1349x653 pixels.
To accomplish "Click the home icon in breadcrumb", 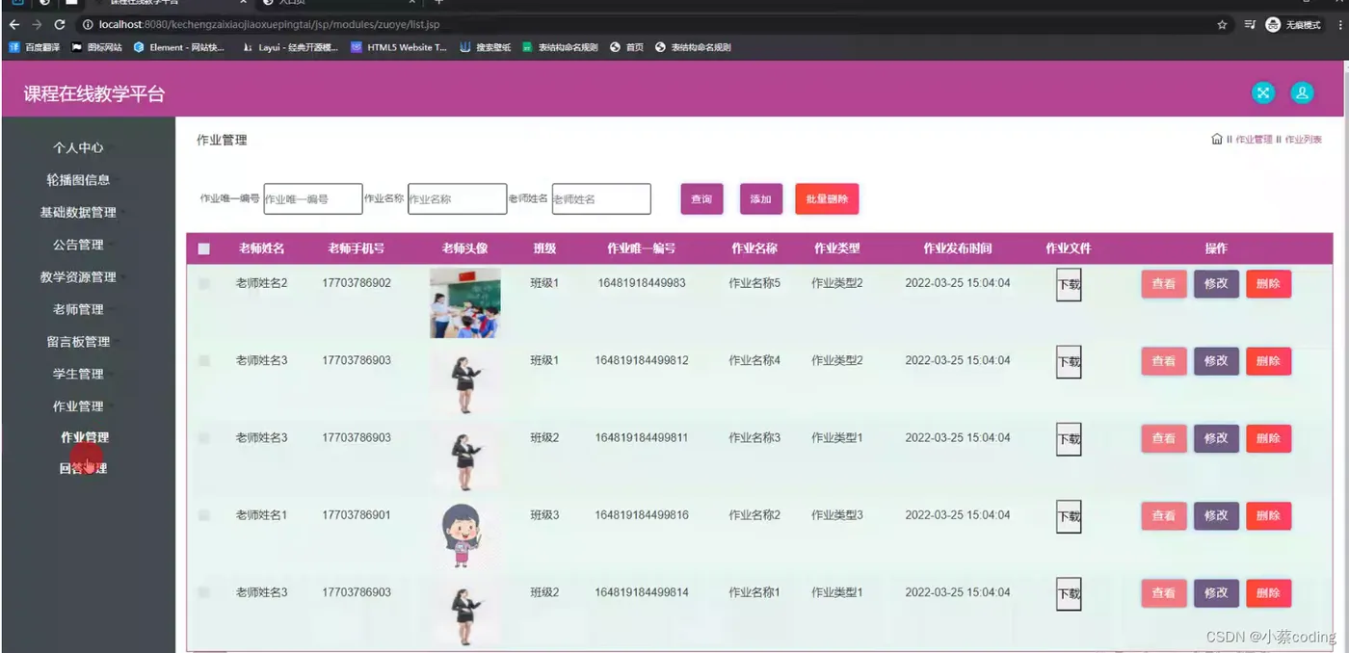I will coord(1217,140).
